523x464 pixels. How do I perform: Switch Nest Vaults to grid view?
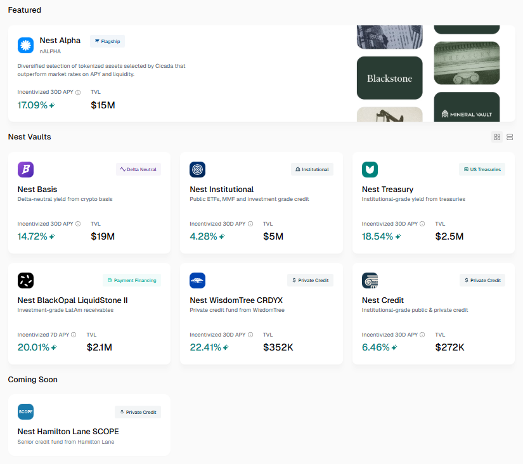point(497,137)
